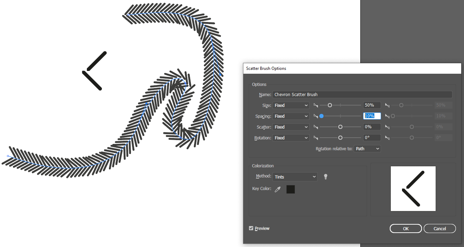Open the Spacing Fixed dropdown
Viewport: 464px width, 247px height.
[291, 116]
